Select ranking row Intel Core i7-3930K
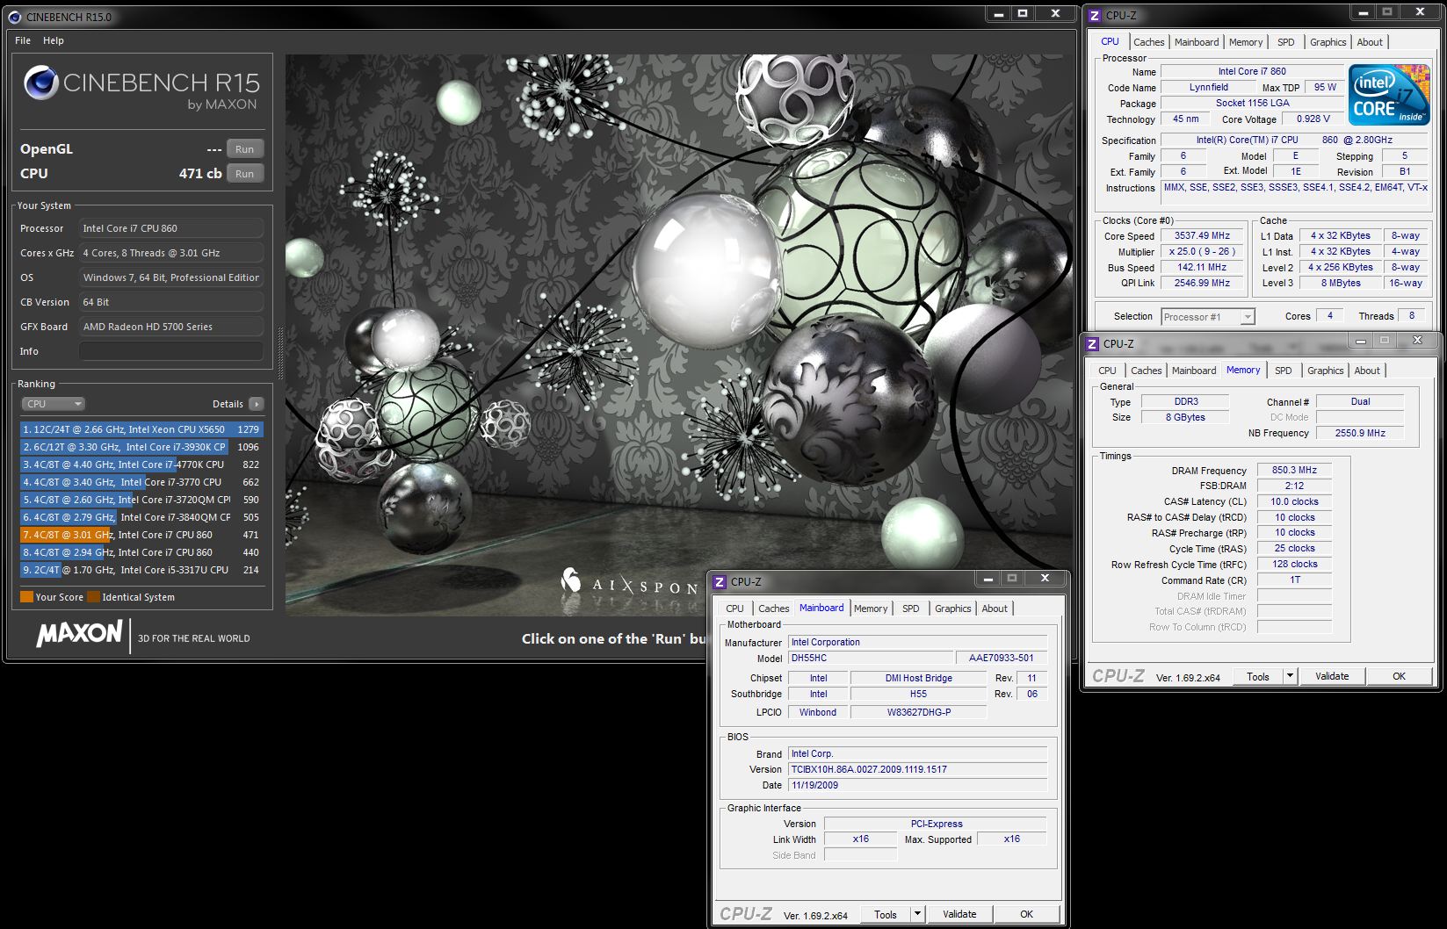 pos(141,447)
